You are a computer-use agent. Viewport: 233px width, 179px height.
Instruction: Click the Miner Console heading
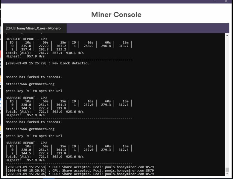[x=116, y=15]
